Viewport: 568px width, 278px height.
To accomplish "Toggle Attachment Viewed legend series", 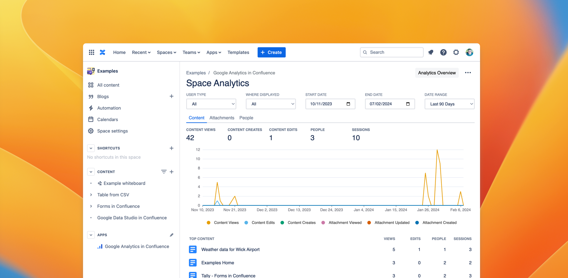I will pyautogui.click(x=341, y=223).
